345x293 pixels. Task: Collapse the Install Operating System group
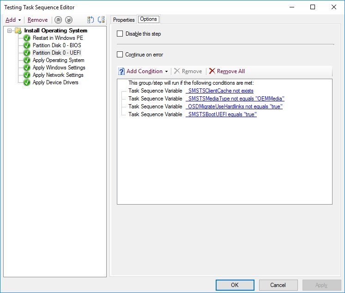tap(9, 31)
